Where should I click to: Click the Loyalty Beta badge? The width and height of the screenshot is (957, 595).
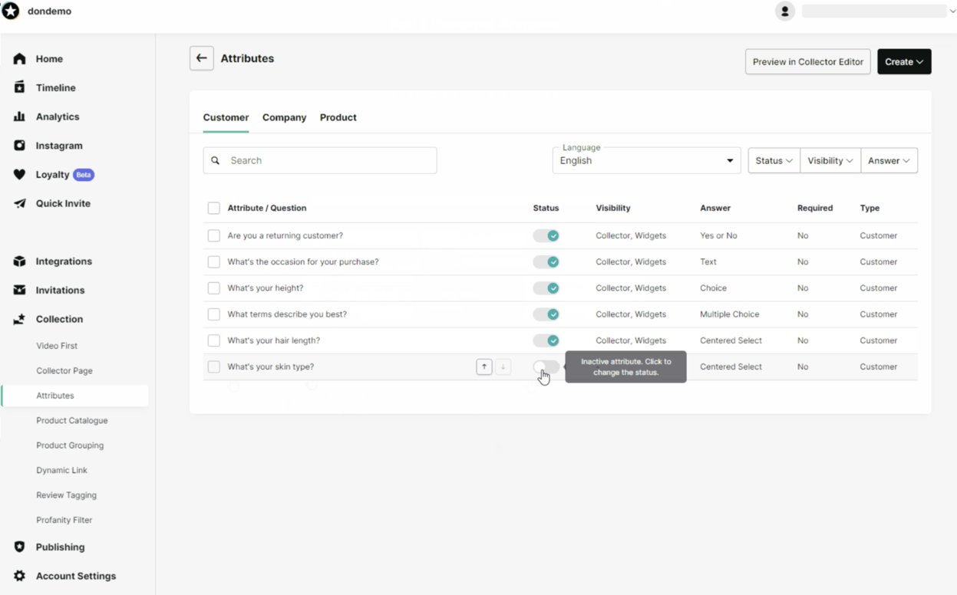coord(84,175)
